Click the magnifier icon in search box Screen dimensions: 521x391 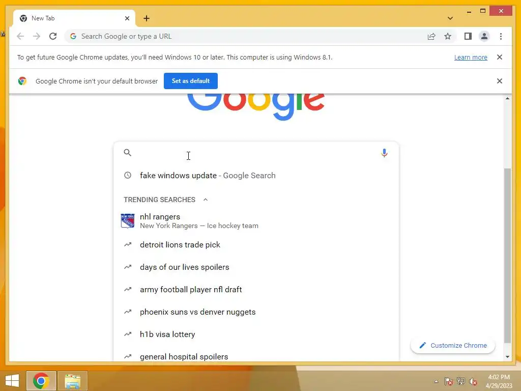point(128,153)
